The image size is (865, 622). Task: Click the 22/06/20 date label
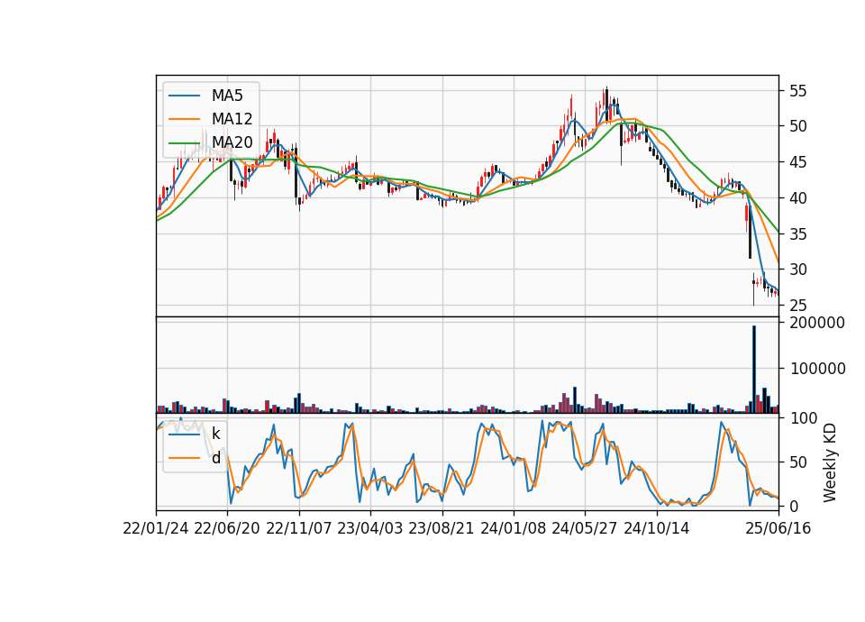[x=227, y=528]
